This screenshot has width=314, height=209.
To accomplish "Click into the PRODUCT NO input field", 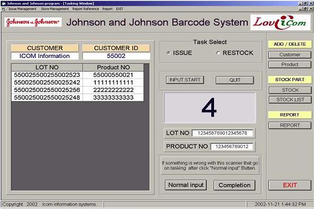I will tap(232, 146).
